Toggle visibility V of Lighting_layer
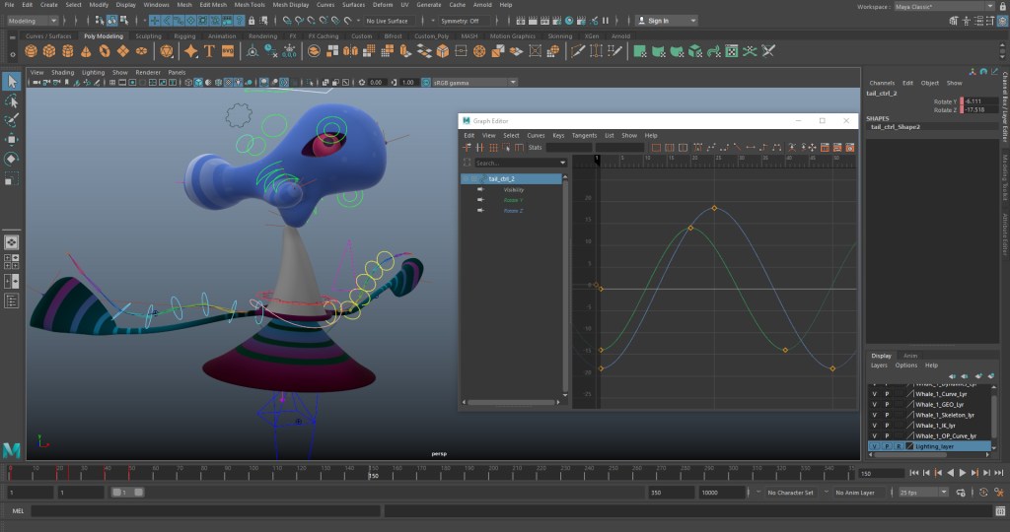 [874, 446]
